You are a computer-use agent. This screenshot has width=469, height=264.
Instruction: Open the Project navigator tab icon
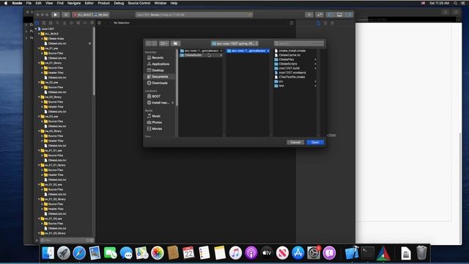37,23
